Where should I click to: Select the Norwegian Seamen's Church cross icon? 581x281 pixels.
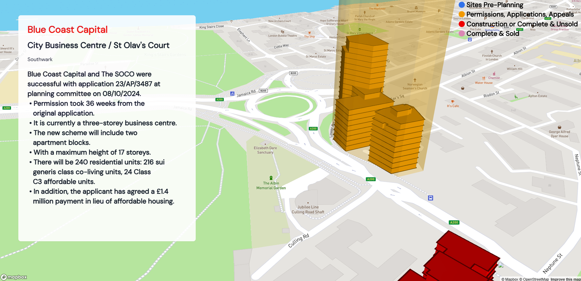415,80
